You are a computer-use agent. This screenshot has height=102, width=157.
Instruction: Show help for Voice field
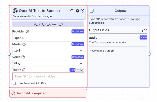coord(23,57)
